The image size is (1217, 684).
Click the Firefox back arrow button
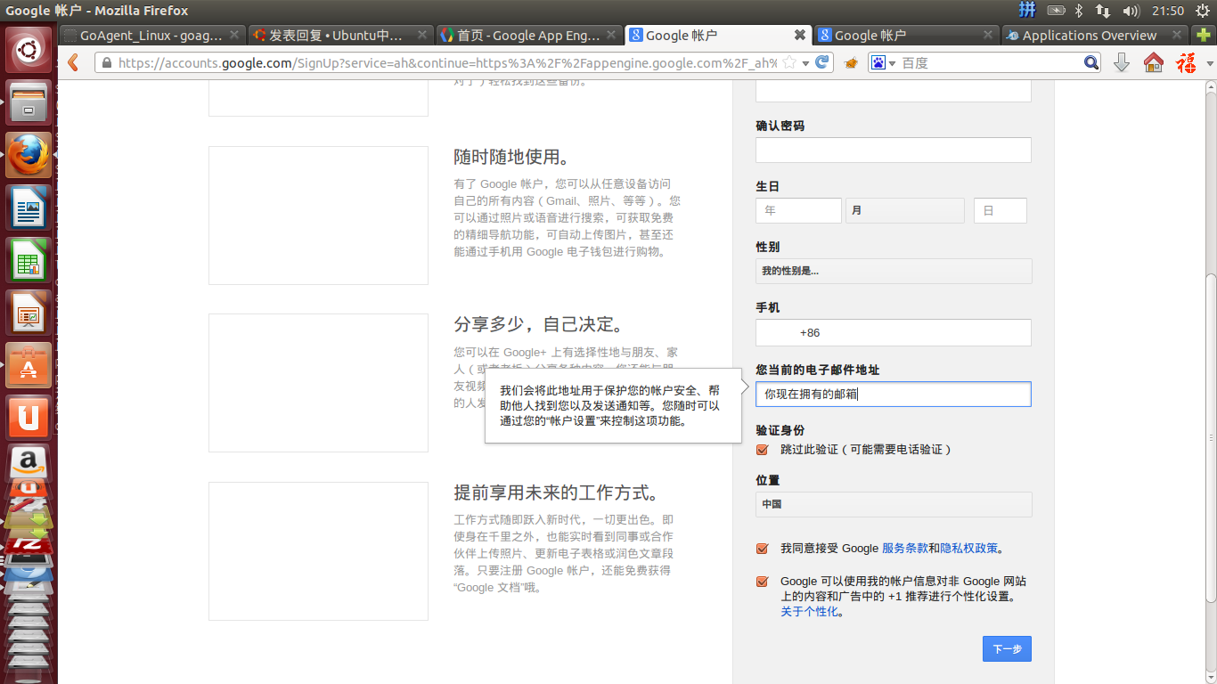click(x=73, y=63)
